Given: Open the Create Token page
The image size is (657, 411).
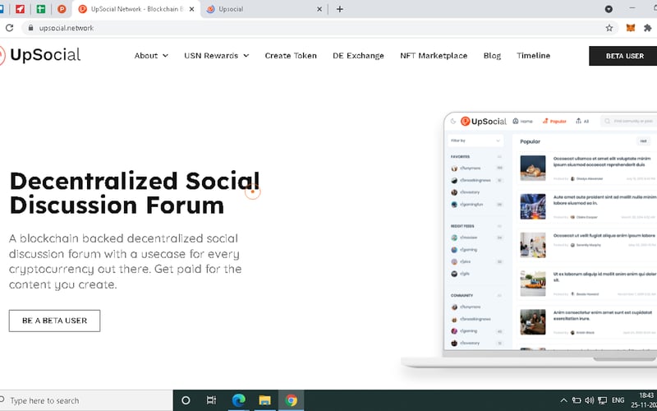Looking at the screenshot, I should tap(291, 55).
